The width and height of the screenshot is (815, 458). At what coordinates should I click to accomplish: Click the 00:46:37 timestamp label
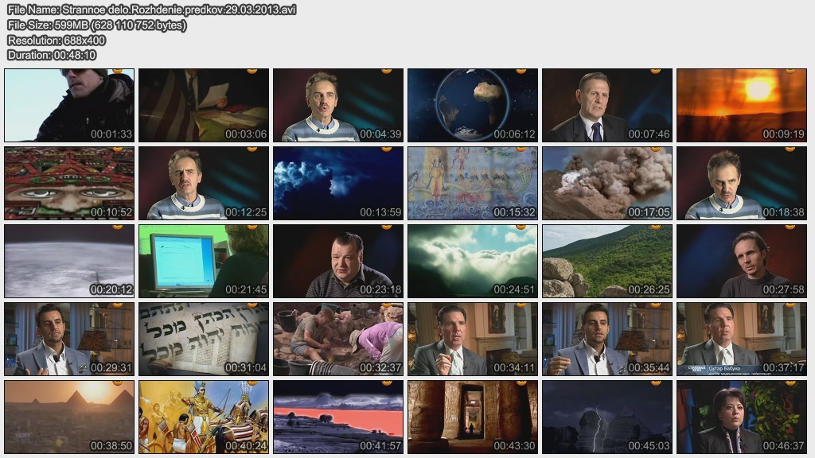783,446
